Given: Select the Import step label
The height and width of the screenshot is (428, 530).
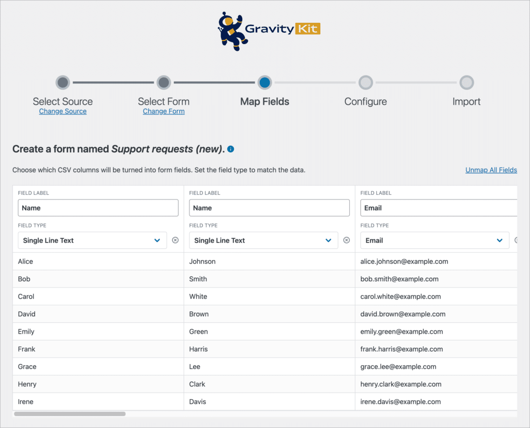Looking at the screenshot, I should (466, 102).
